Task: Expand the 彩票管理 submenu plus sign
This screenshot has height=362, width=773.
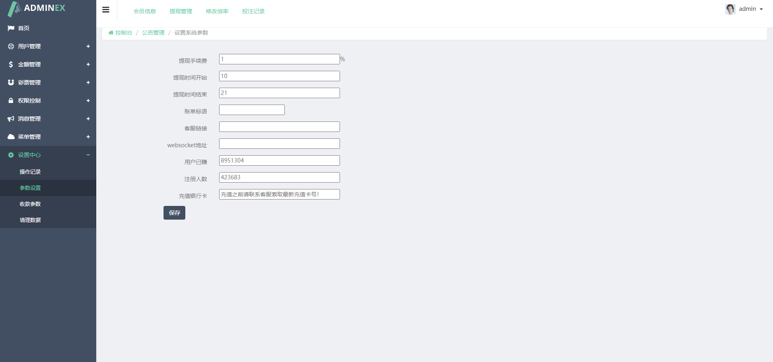Action: pos(88,82)
